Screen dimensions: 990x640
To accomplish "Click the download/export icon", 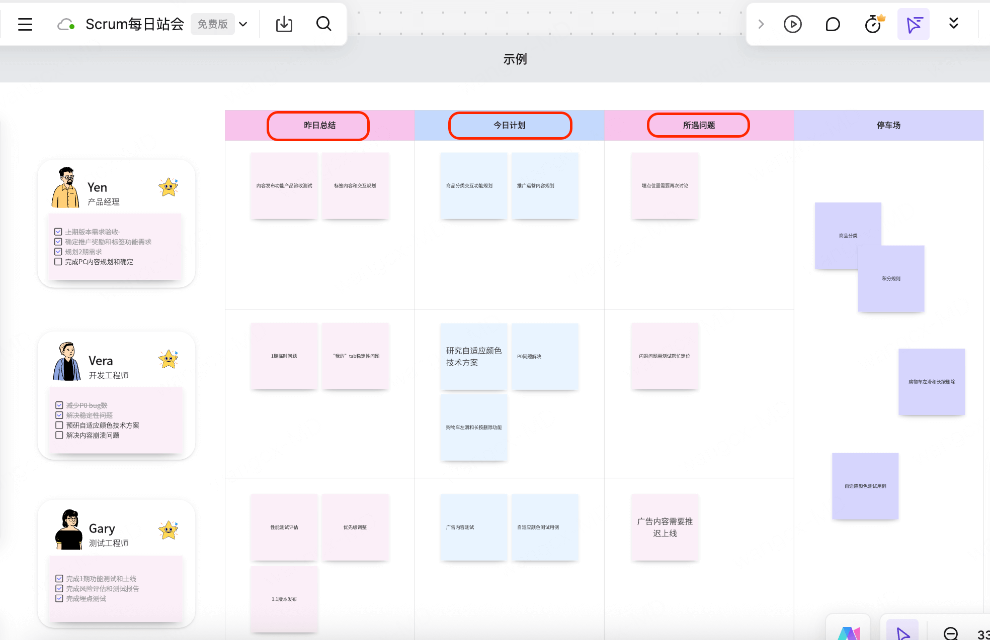I will pyautogui.click(x=284, y=24).
